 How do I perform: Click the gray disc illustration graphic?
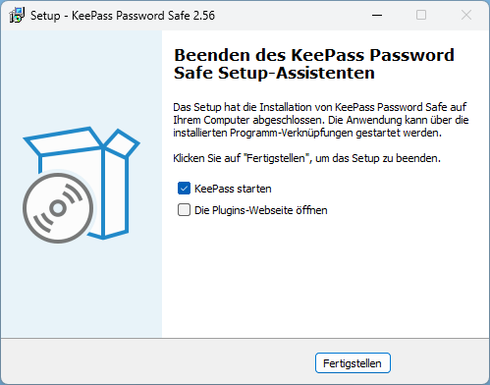[x=58, y=208]
